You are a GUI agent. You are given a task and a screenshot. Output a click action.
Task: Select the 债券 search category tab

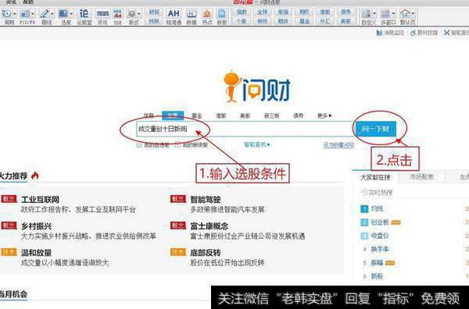click(299, 115)
